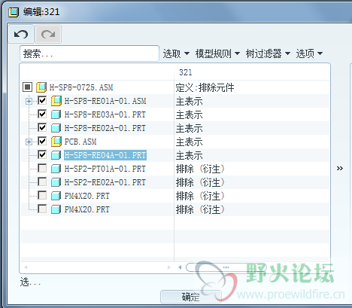Toggle the top-level H-SP8-0725.ASM checkbox
This screenshot has width=352, height=308.
point(27,87)
